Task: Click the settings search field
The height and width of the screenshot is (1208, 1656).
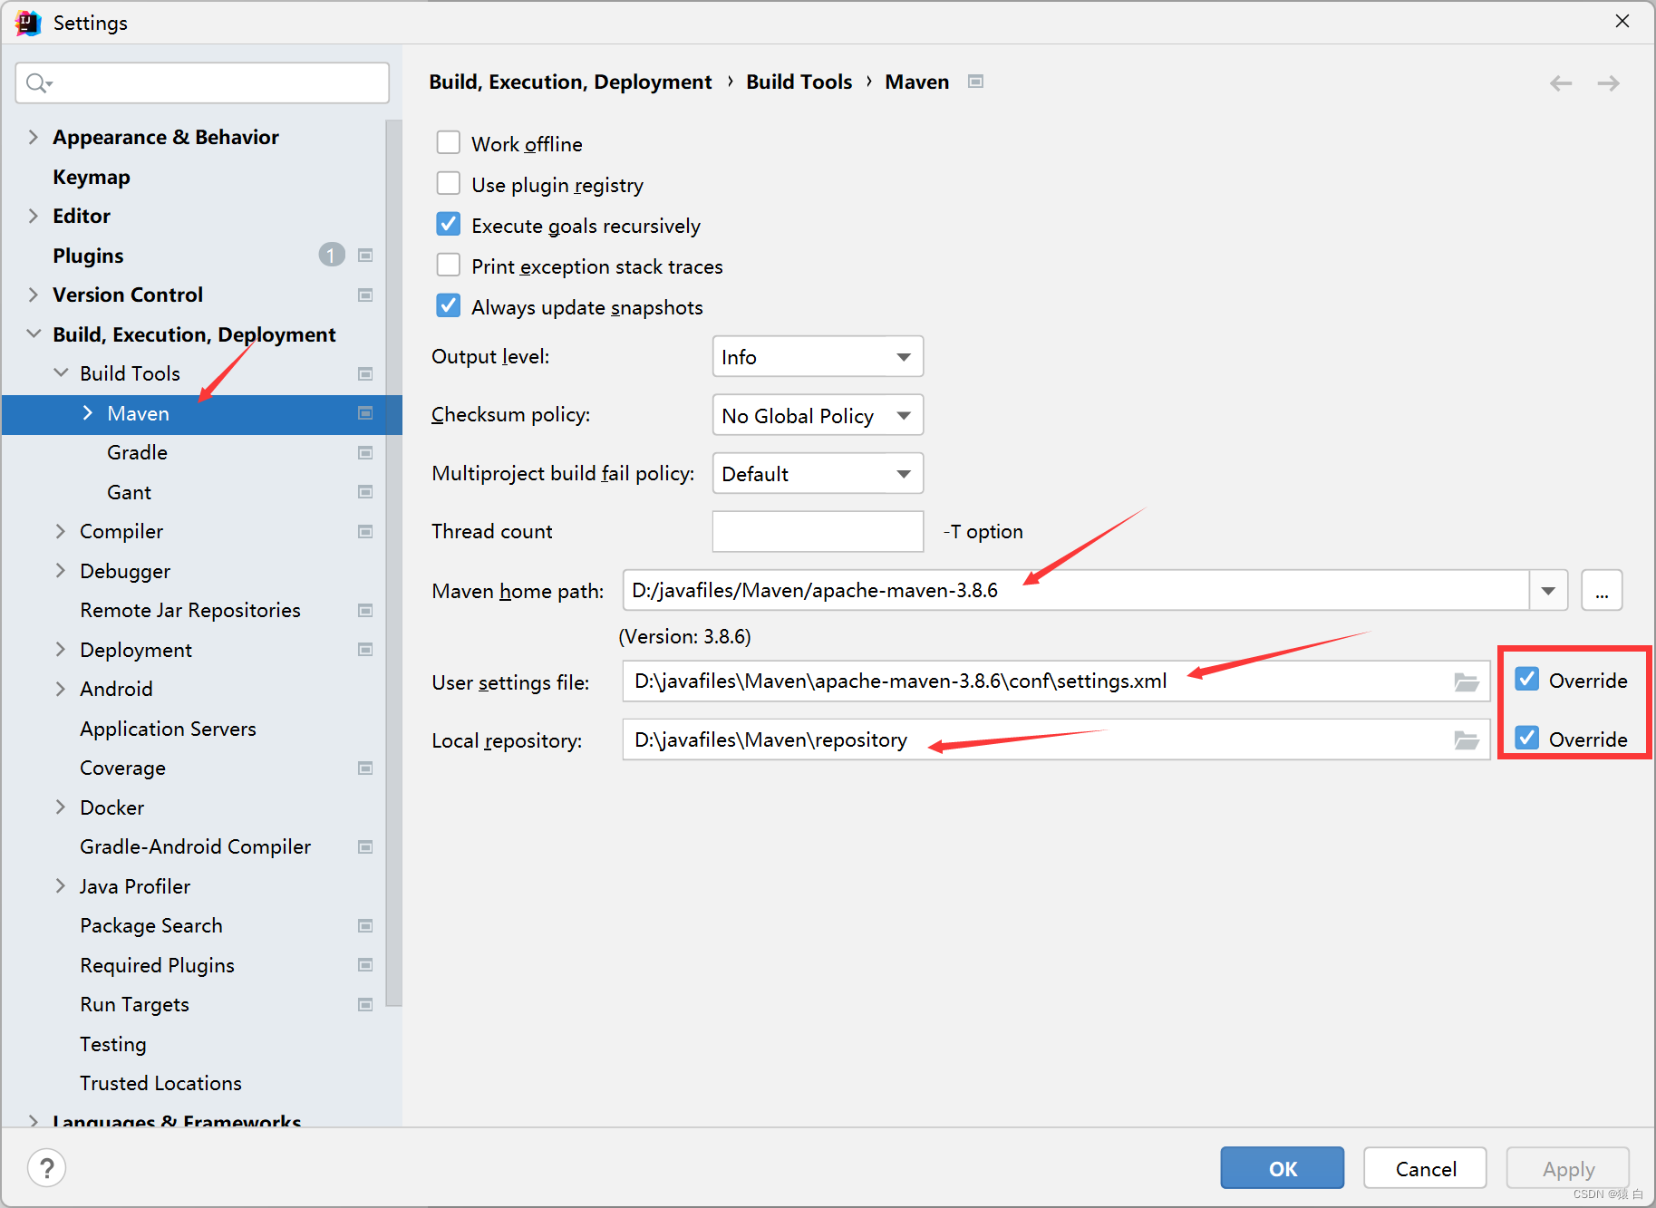Action: (x=202, y=83)
